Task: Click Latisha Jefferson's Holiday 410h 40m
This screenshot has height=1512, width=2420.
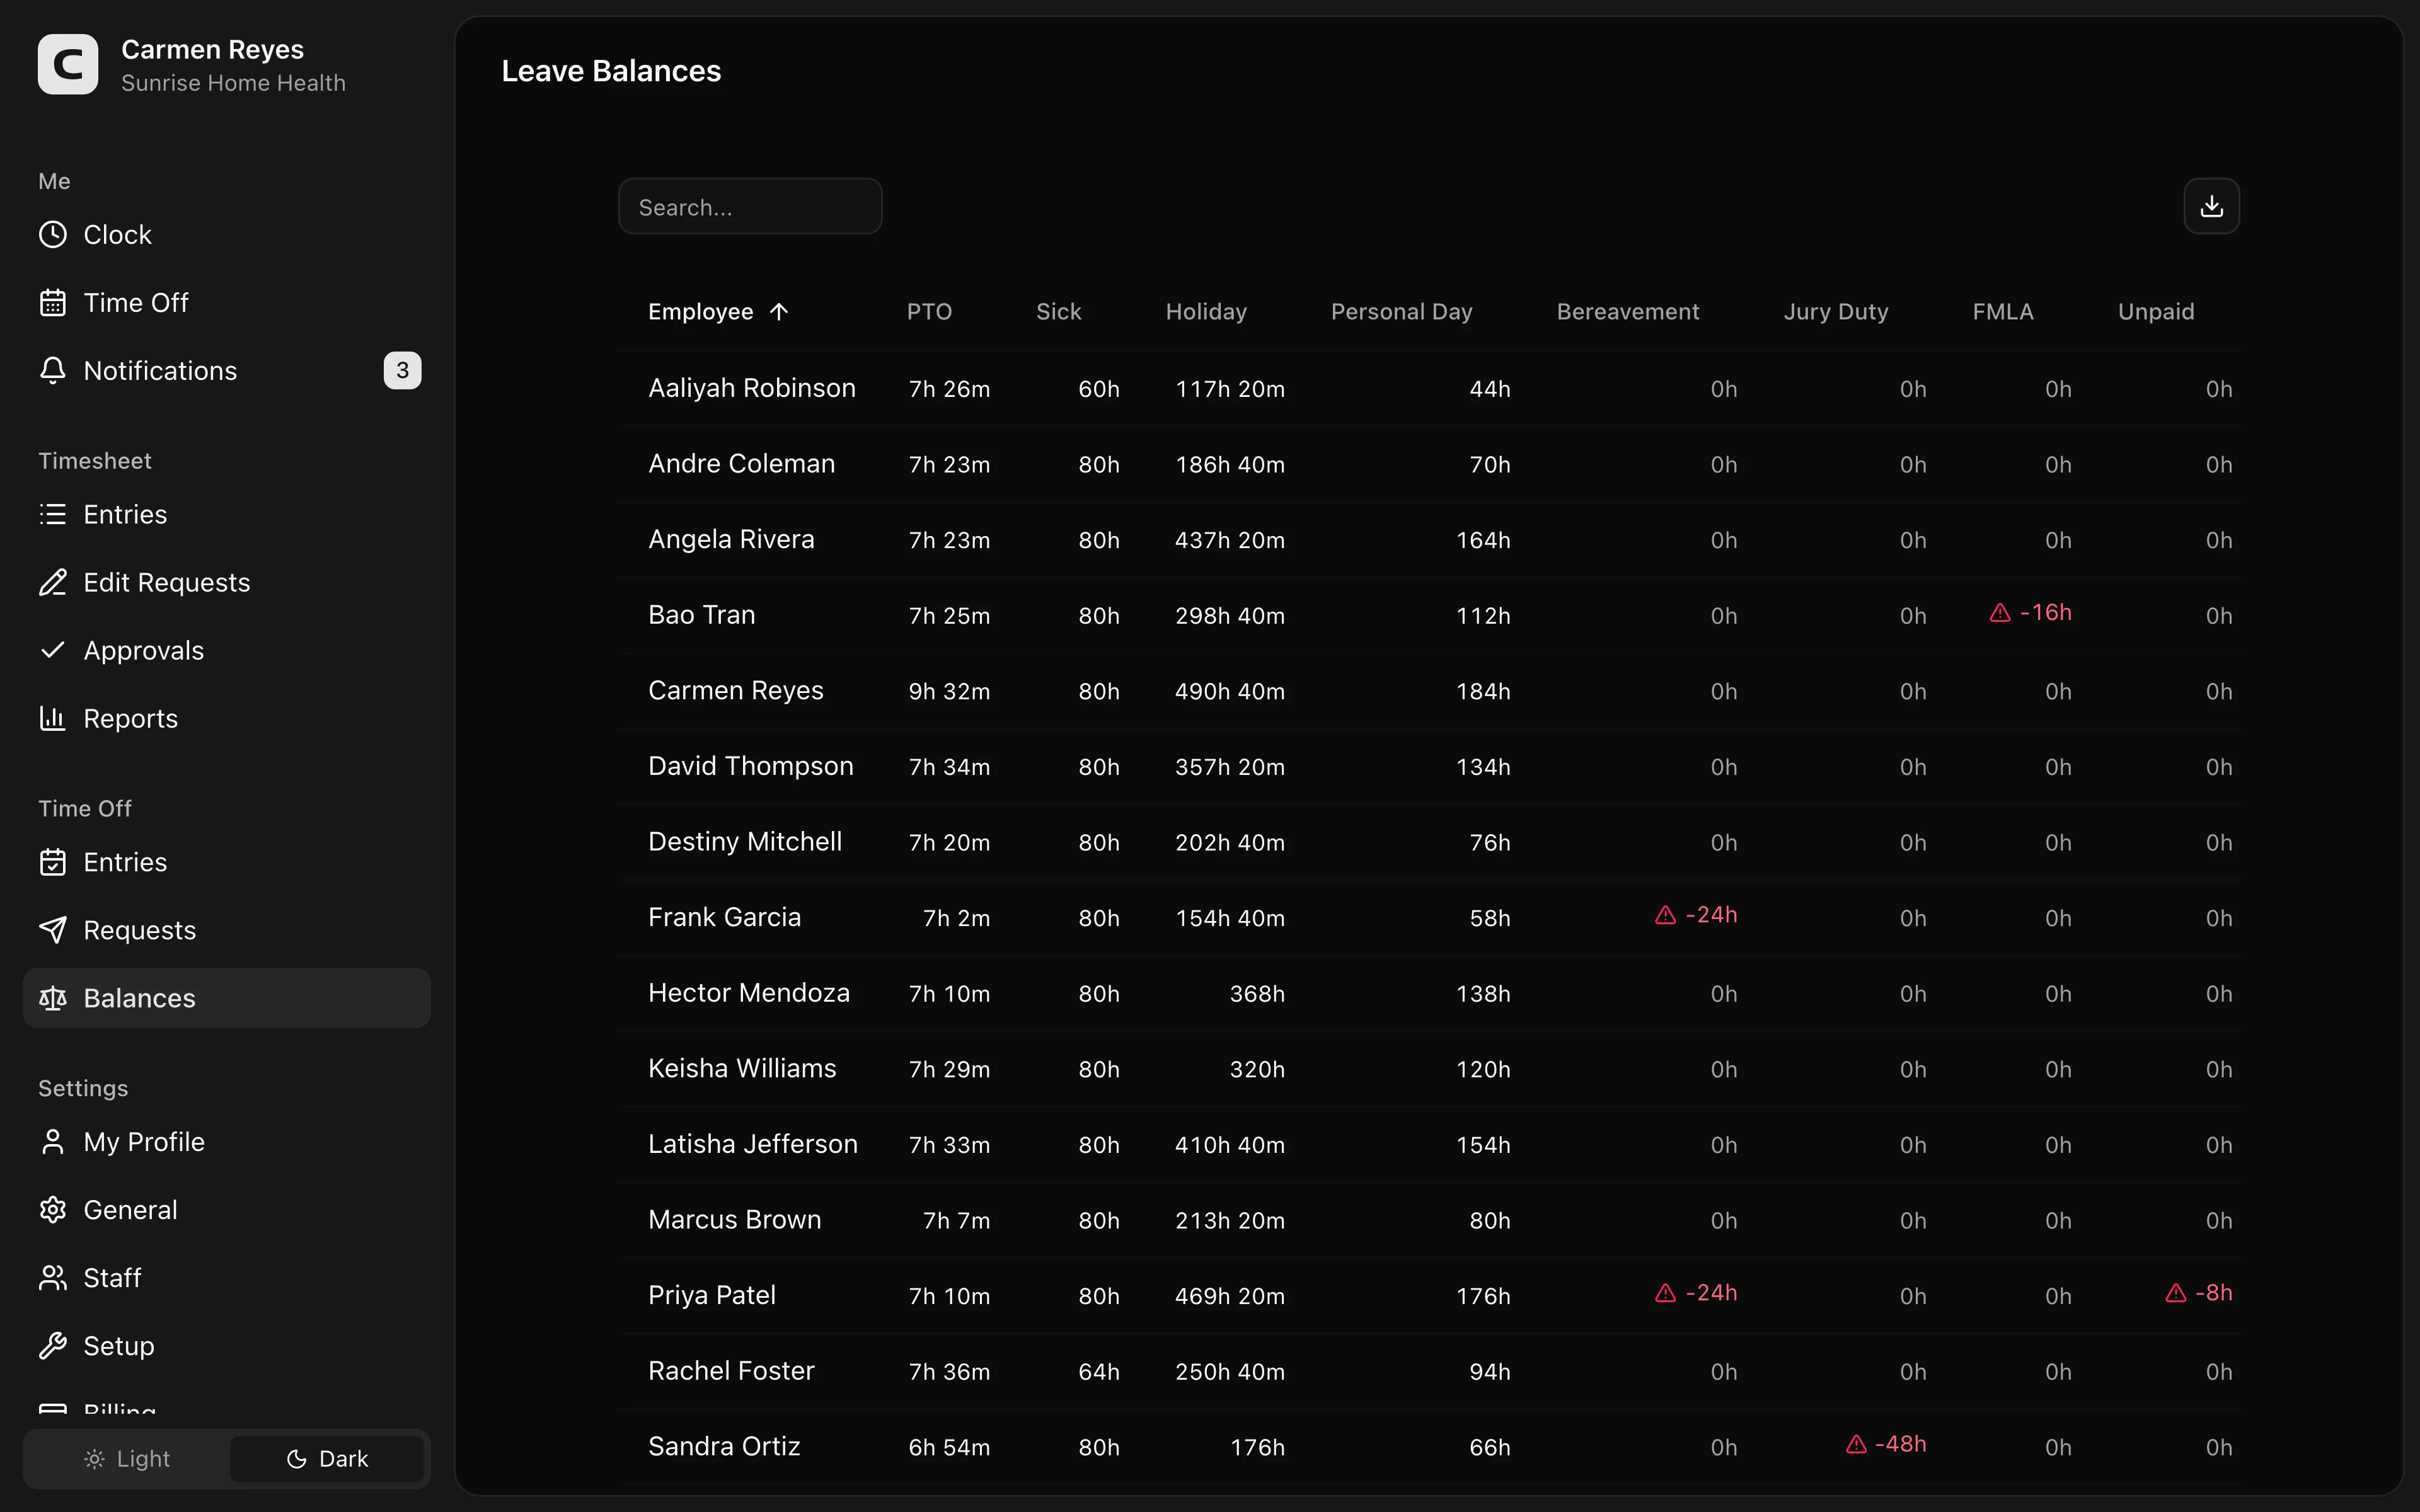Action: click(1230, 1145)
